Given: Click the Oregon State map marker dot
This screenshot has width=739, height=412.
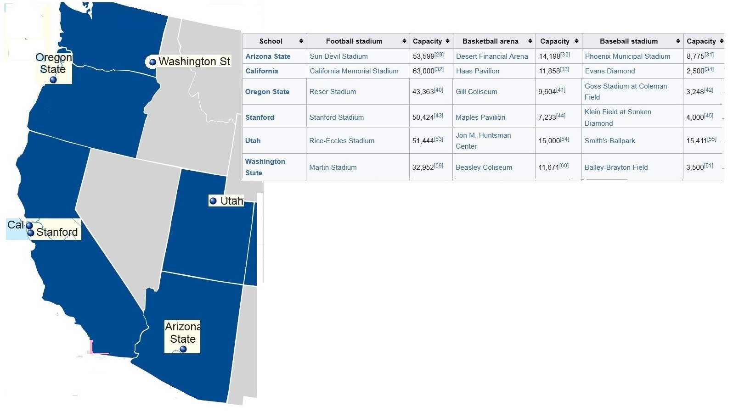Looking at the screenshot, I should 53,79.
